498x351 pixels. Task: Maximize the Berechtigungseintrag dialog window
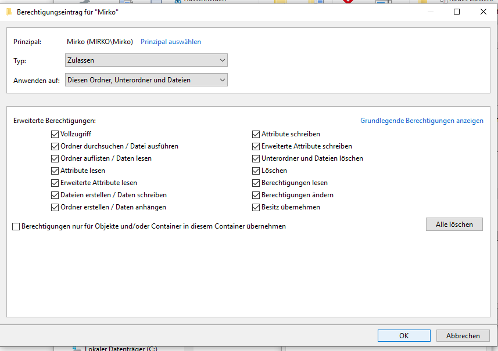457,12
